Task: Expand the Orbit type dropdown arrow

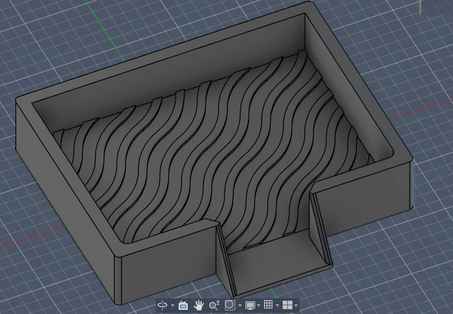Action: pyautogui.click(x=173, y=306)
